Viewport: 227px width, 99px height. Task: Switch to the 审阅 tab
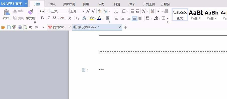pyautogui.click(x=101, y=4)
